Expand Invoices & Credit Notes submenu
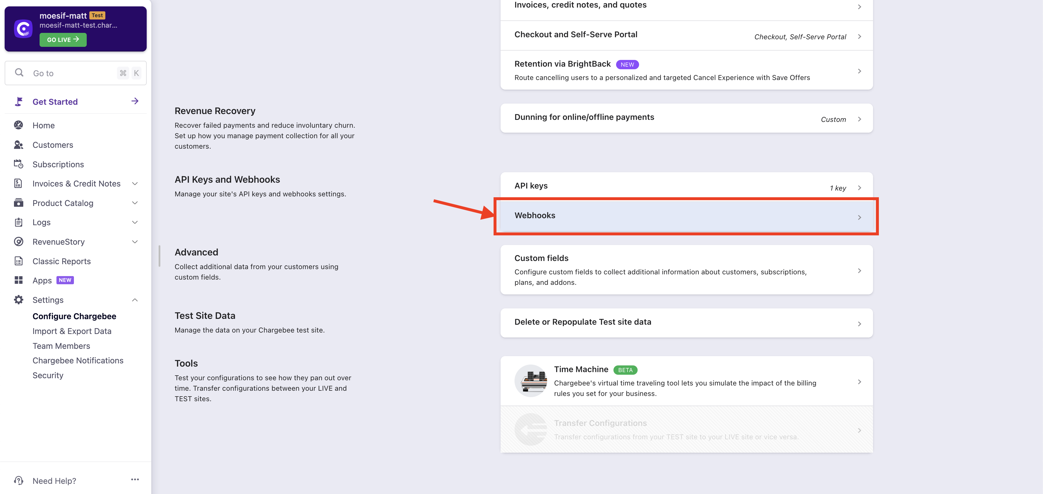 pos(135,184)
